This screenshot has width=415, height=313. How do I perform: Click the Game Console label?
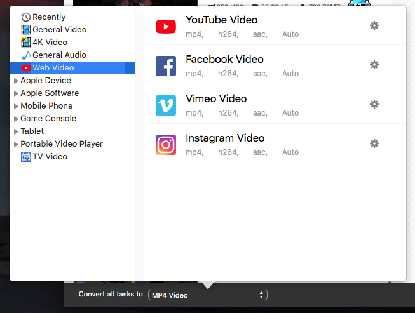(48, 119)
